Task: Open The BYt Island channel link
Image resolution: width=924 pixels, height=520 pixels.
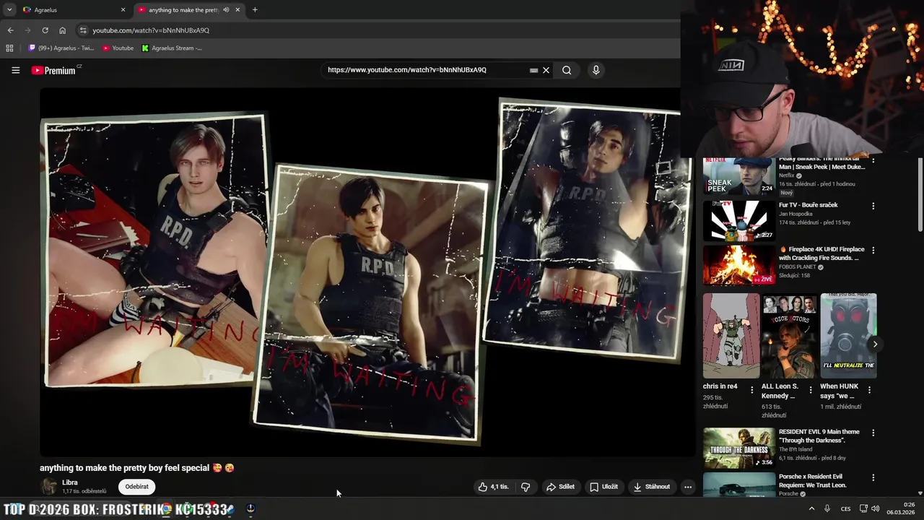Action: pos(797,449)
